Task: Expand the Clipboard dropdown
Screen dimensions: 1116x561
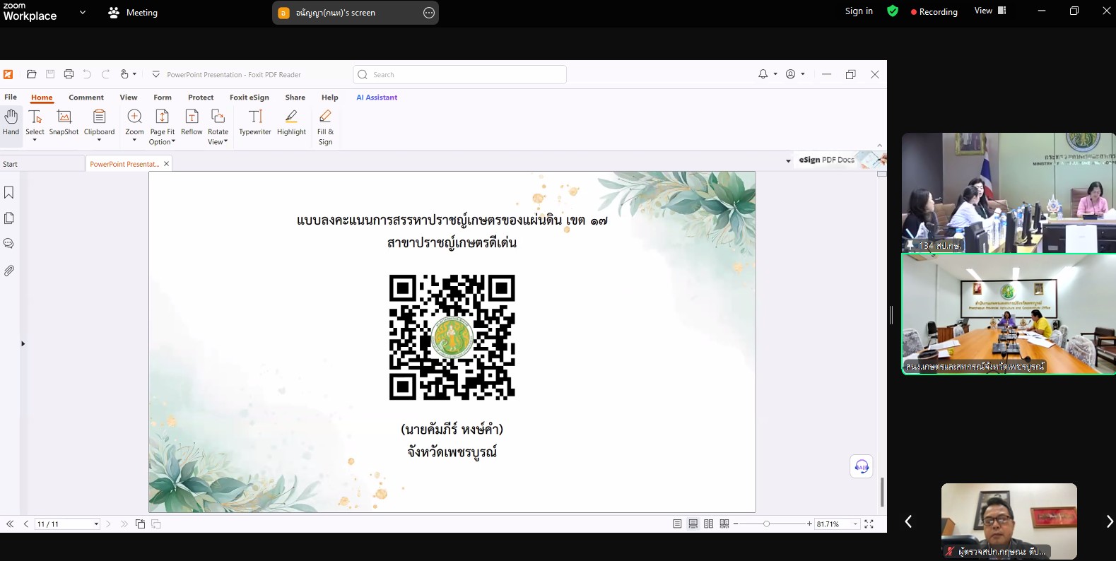Action: coord(99,141)
